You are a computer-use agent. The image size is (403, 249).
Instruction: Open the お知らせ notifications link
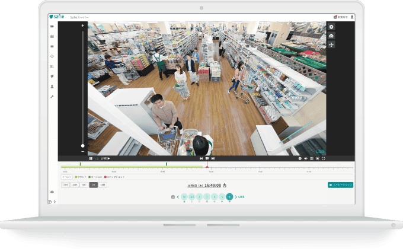[341, 17]
